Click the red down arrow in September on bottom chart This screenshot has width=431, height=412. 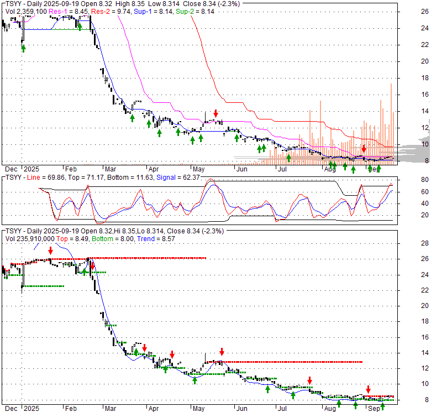coord(368,389)
